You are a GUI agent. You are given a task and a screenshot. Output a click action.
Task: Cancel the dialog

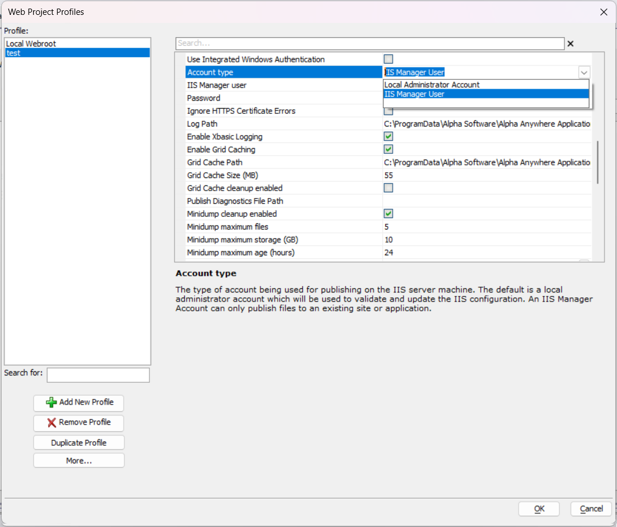pyautogui.click(x=591, y=509)
